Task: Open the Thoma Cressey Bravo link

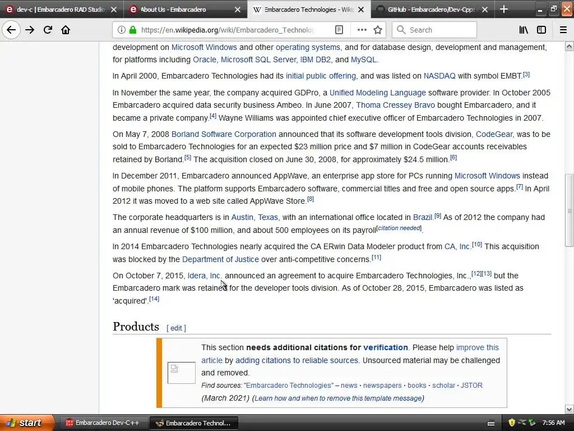Action: [x=395, y=105]
